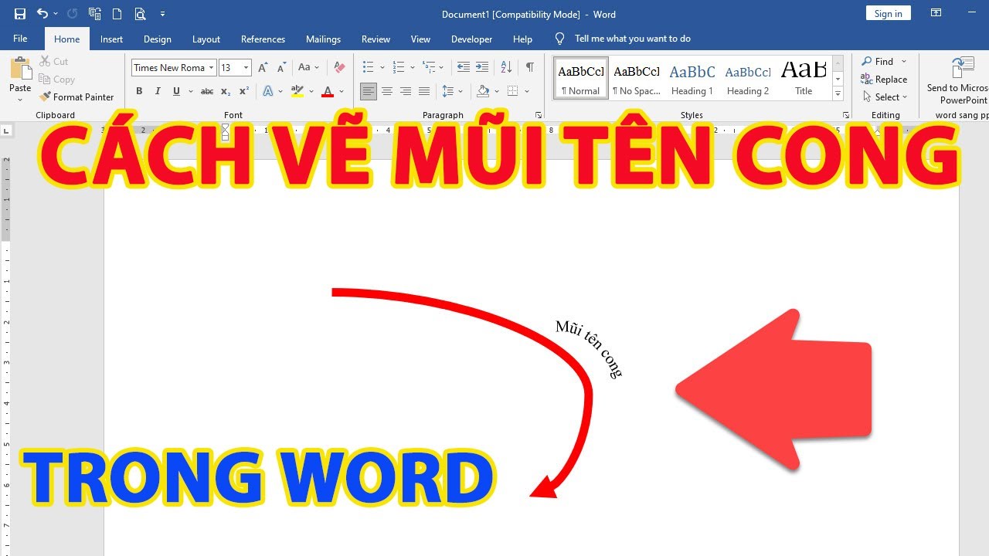Undo the last action
This screenshot has height=556, width=989.
pyautogui.click(x=42, y=14)
